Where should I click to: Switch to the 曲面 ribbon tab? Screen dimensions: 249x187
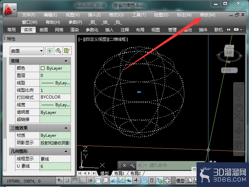[x=44, y=30]
